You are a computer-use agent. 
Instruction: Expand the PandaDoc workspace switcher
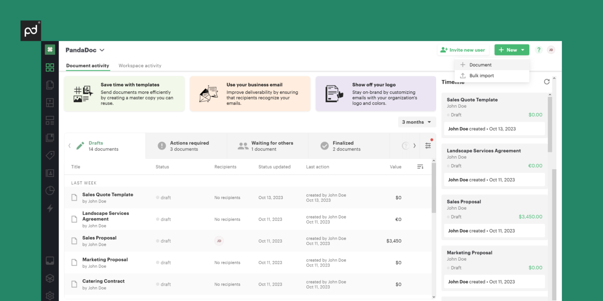coord(85,50)
